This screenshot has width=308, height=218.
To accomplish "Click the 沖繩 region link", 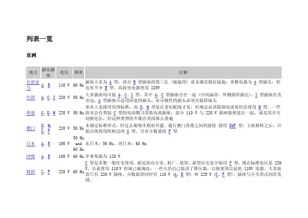I will pos(31,156).
